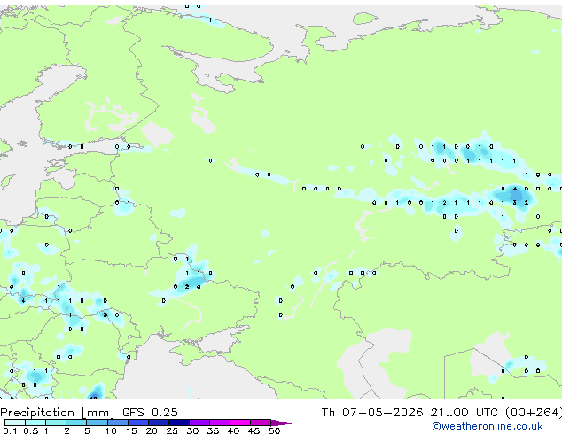Click the legend label '5' under the color bar

point(87,430)
